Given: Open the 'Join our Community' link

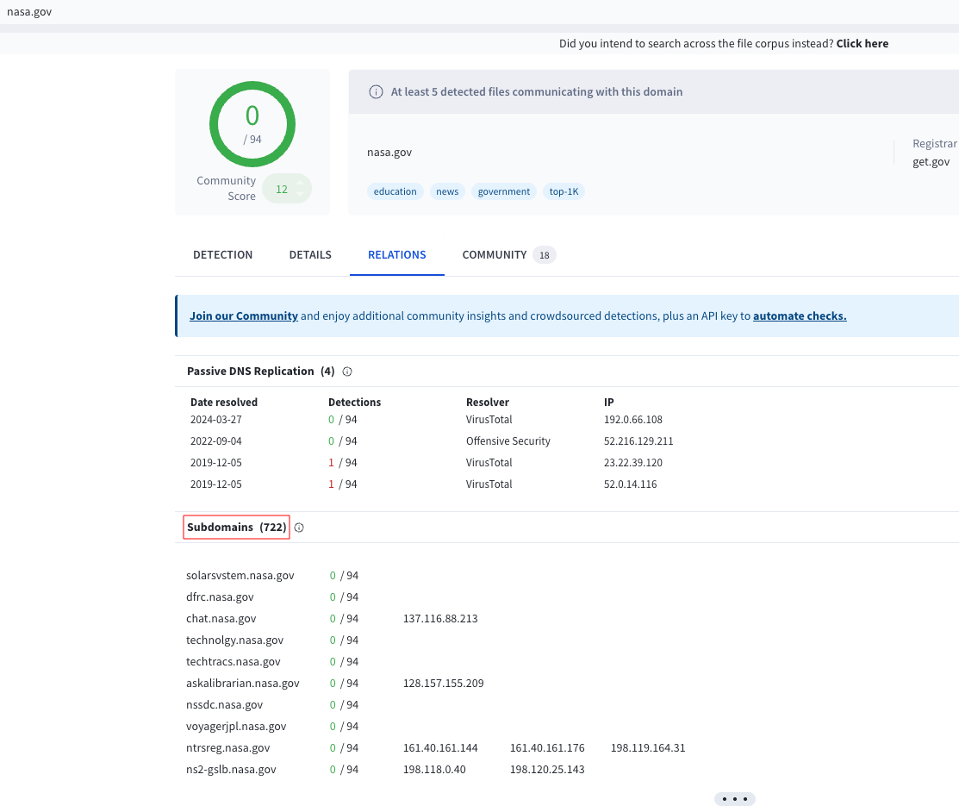Looking at the screenshot, I should [x=244, y=316].
